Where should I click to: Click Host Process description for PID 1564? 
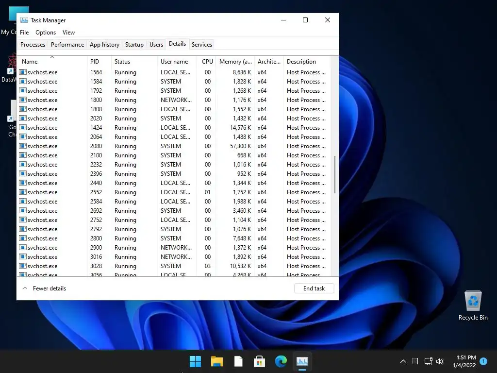coord(306,72)
